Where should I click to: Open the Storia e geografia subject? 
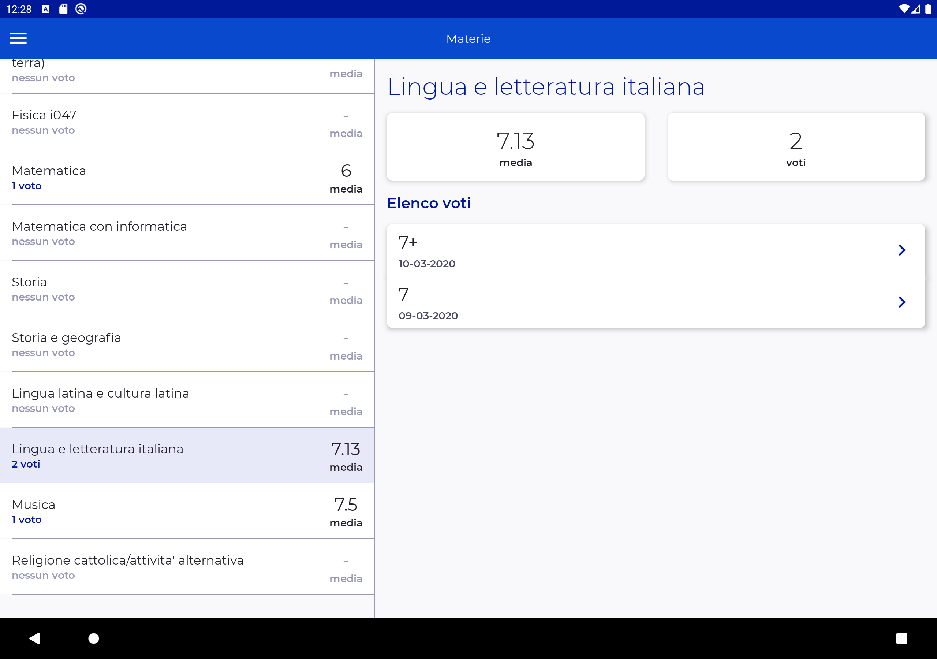pos(187,344)
